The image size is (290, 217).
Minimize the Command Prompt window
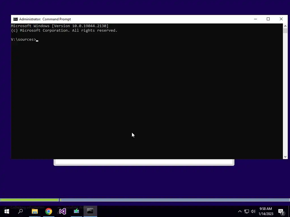point(255,19)
